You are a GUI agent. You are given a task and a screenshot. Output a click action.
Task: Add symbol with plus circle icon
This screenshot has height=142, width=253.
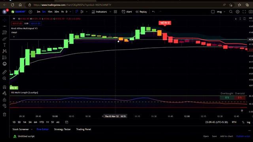pos(30,12)
